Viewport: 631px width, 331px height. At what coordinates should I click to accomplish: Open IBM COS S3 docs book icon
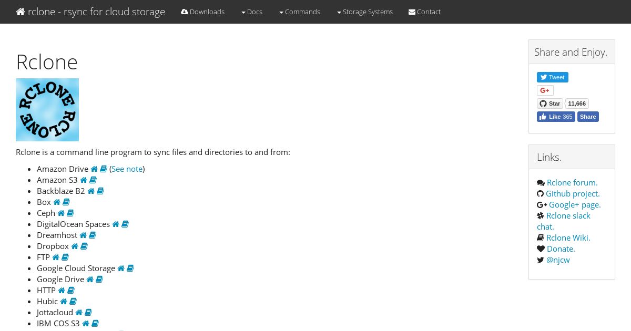pyautogui.click(x=95, y=324)
